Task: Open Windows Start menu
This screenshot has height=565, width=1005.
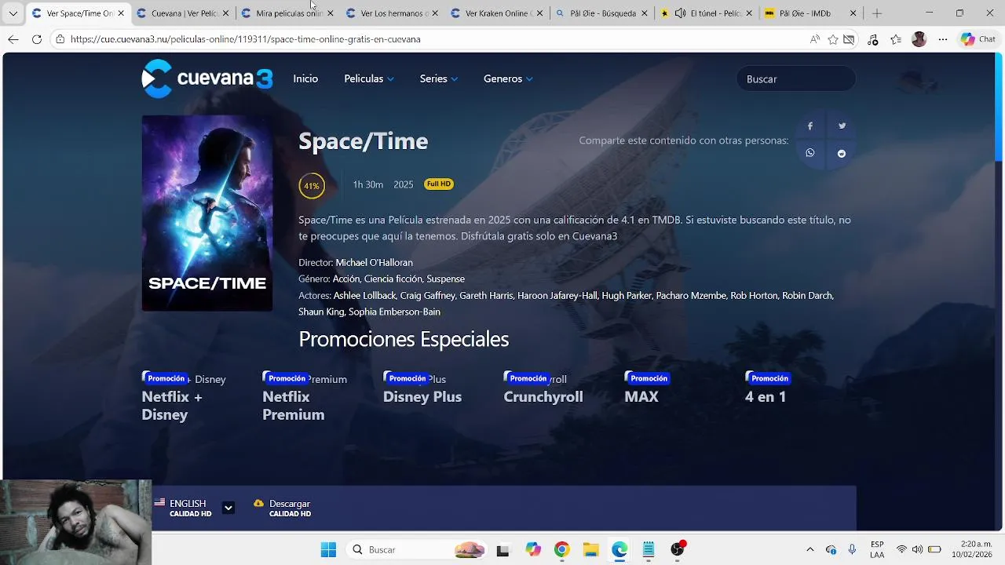Action: (x=328, y=549)
